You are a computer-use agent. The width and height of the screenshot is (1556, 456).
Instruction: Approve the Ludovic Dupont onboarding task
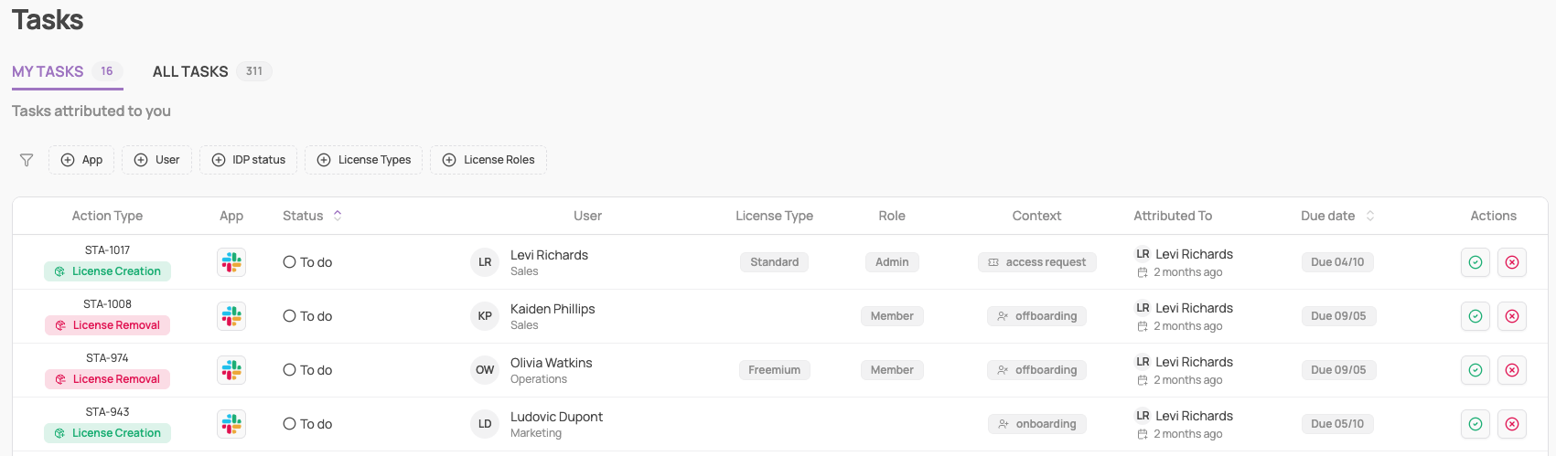point(1475,424)
